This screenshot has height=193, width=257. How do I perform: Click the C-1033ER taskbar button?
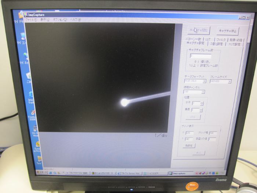click(155, 173)
